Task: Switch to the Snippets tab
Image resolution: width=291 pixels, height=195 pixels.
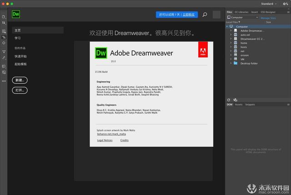Action: click(250, 105)
